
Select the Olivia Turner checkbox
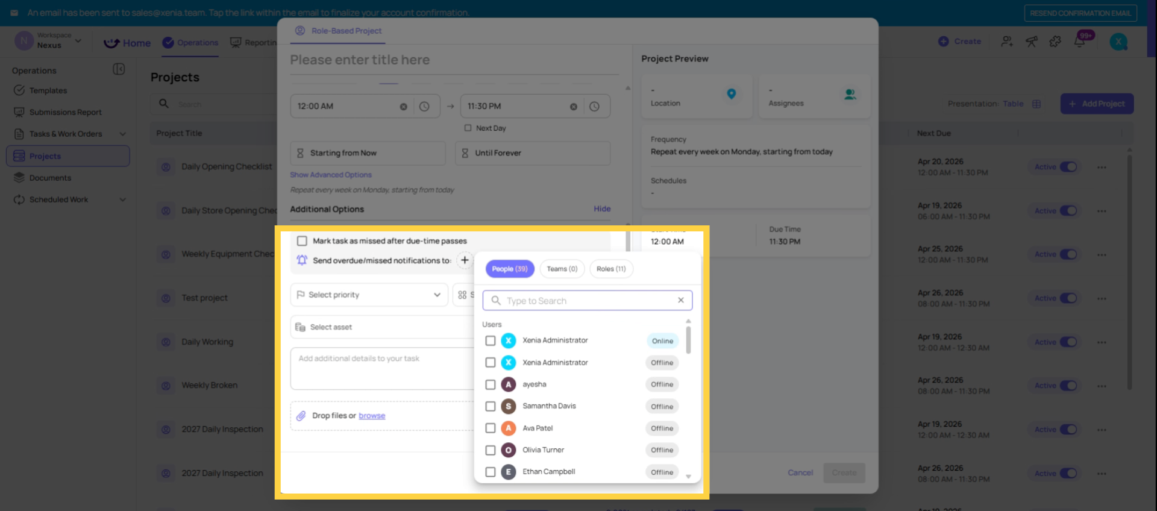tap(491, 450)
